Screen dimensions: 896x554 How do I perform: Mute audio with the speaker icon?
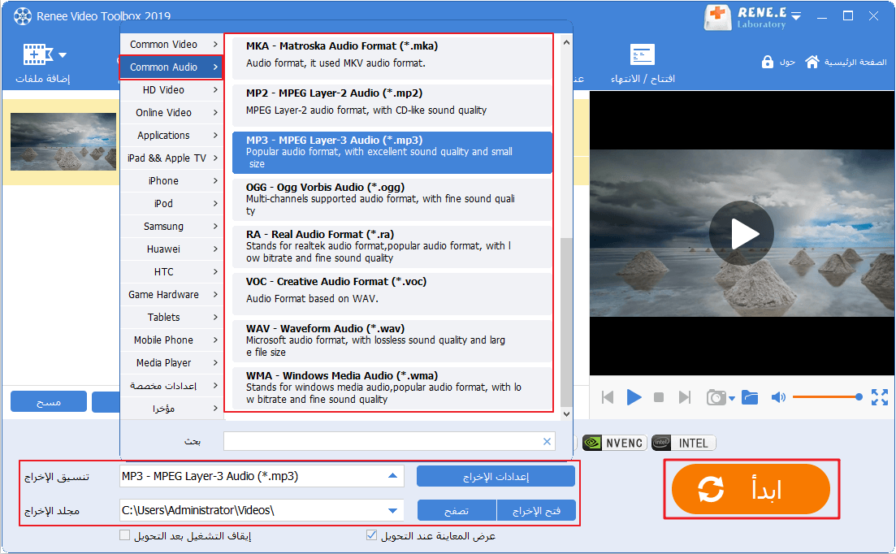pyautogui.click(x=778, y=397)
